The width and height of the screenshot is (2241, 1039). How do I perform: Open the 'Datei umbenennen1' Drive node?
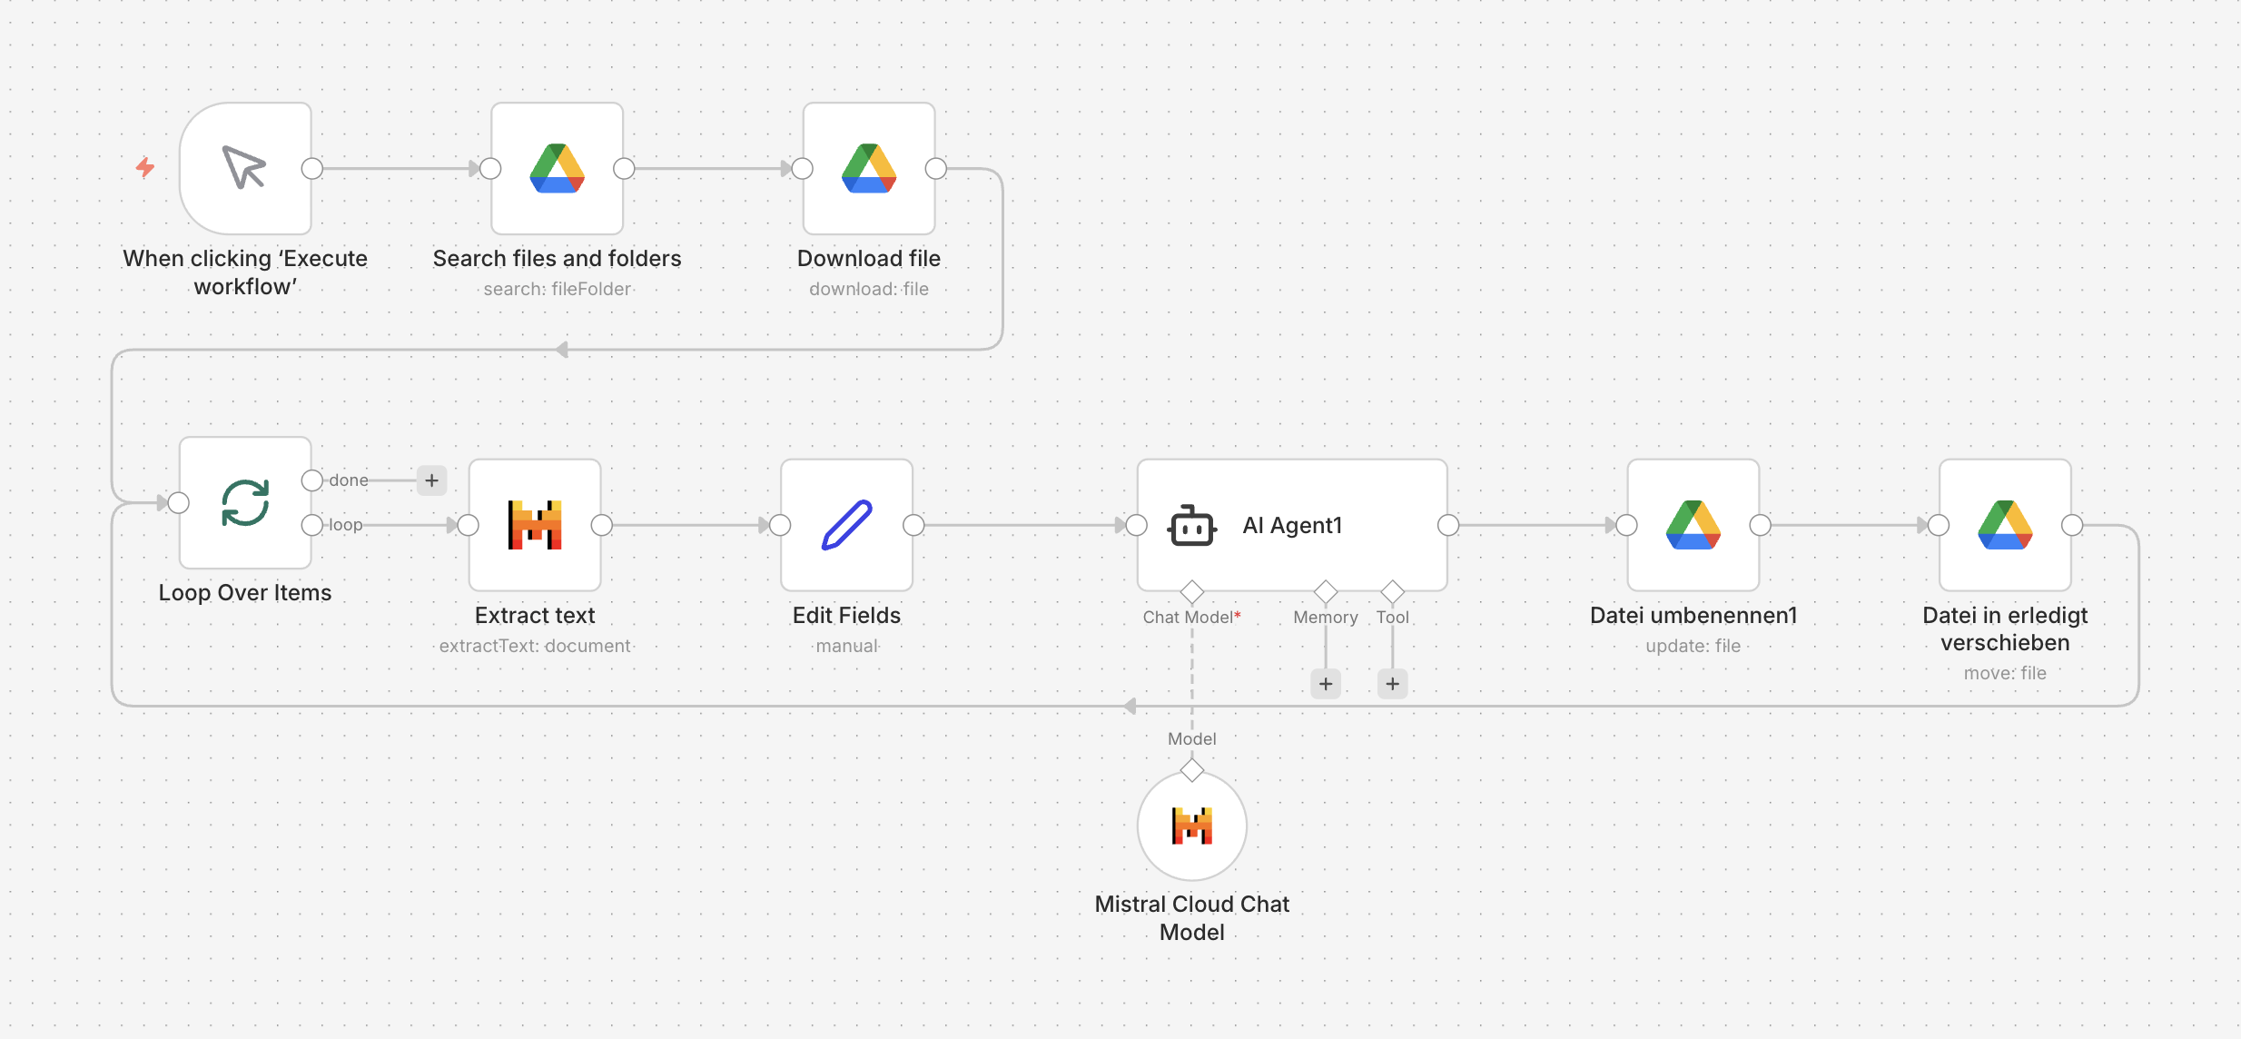1693,525
